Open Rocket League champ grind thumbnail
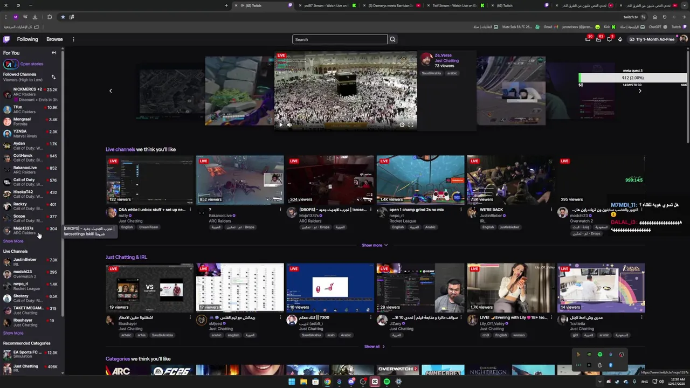 click(x=420, y=179)
